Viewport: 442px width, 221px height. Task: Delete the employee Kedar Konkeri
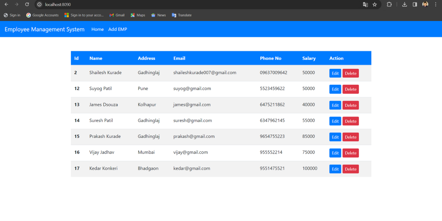[x=350, y=169]
